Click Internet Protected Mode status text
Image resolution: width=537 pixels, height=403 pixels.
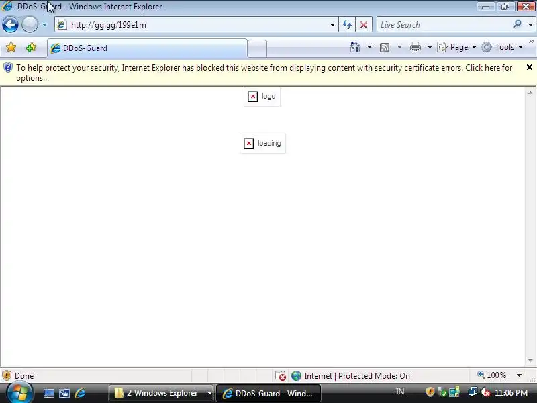357,376
